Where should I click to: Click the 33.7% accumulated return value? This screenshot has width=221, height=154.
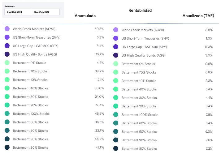[99, 130]
